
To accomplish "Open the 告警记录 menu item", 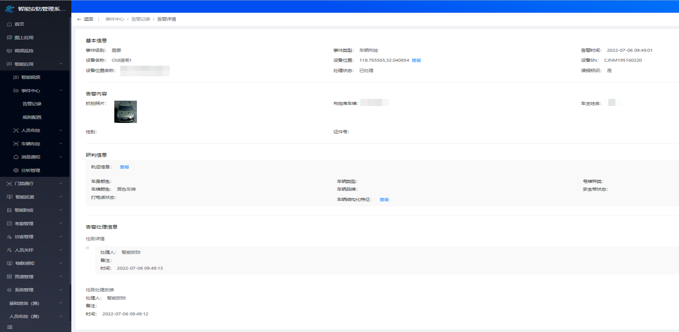I will pos(32,104).
